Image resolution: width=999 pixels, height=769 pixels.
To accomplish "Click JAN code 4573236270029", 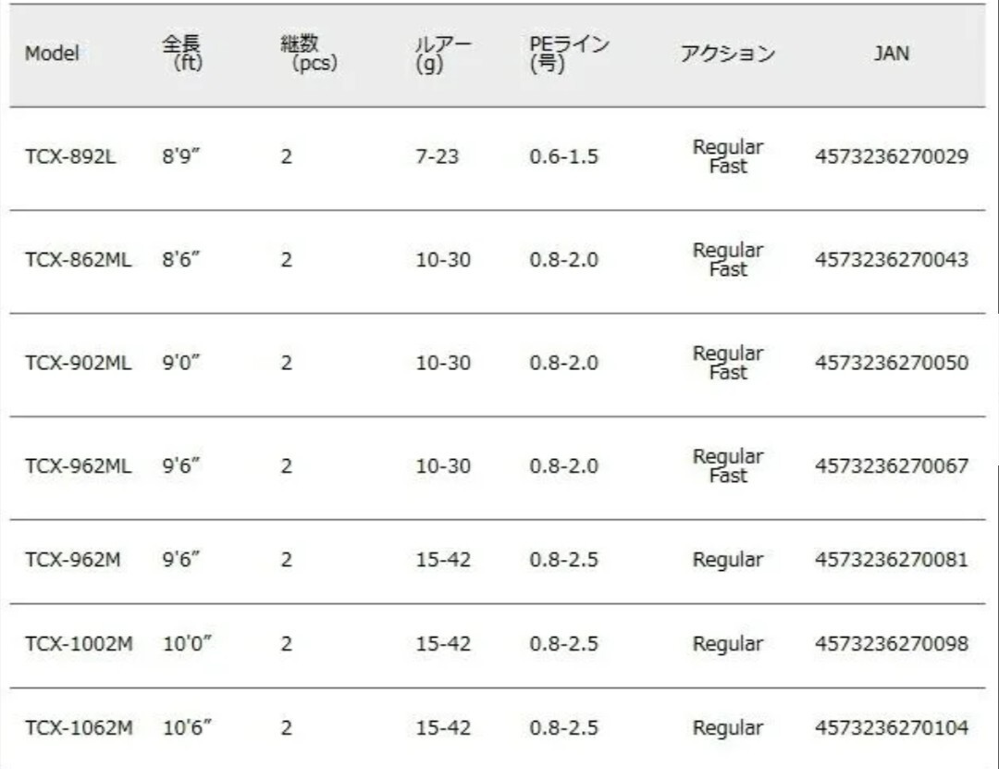I will (x=891, y=157).
